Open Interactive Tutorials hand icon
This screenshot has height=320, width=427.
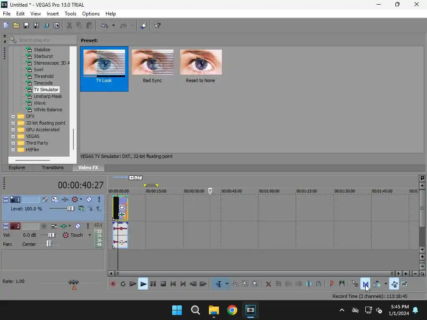144,25
